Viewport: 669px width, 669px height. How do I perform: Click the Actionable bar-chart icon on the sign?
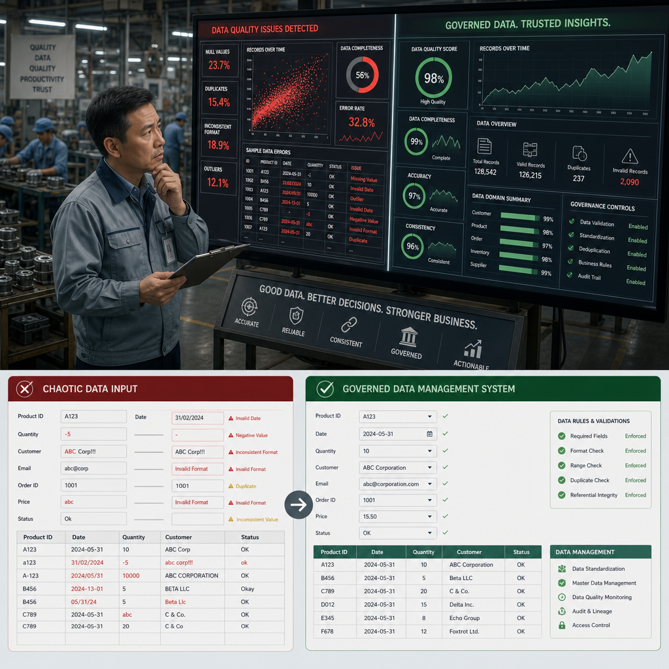pos(473,349)
